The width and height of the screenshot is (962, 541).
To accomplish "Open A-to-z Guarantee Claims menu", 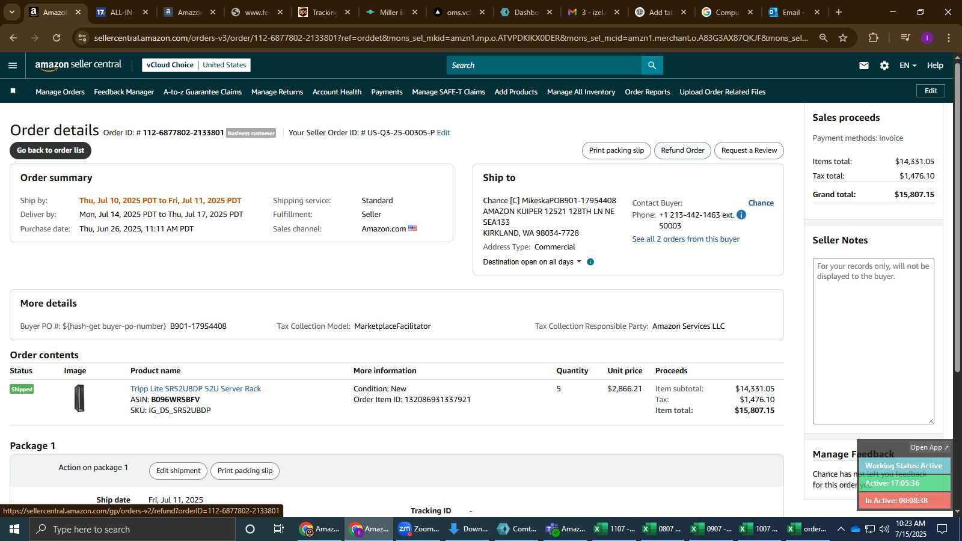I will coord(203,92).
